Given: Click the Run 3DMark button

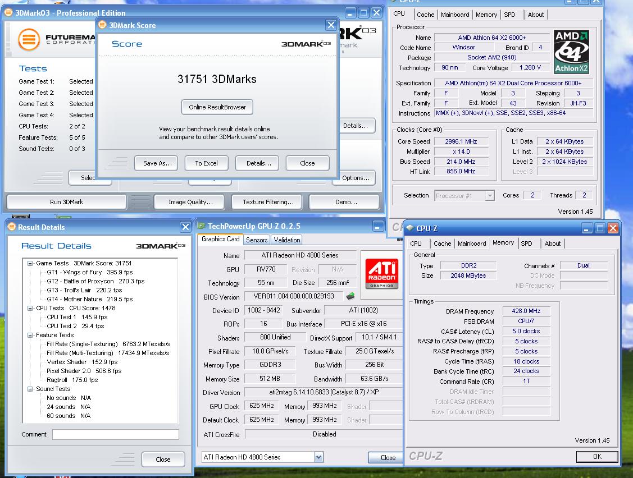Looking at the screenshot, I should [x=67, y=202].
